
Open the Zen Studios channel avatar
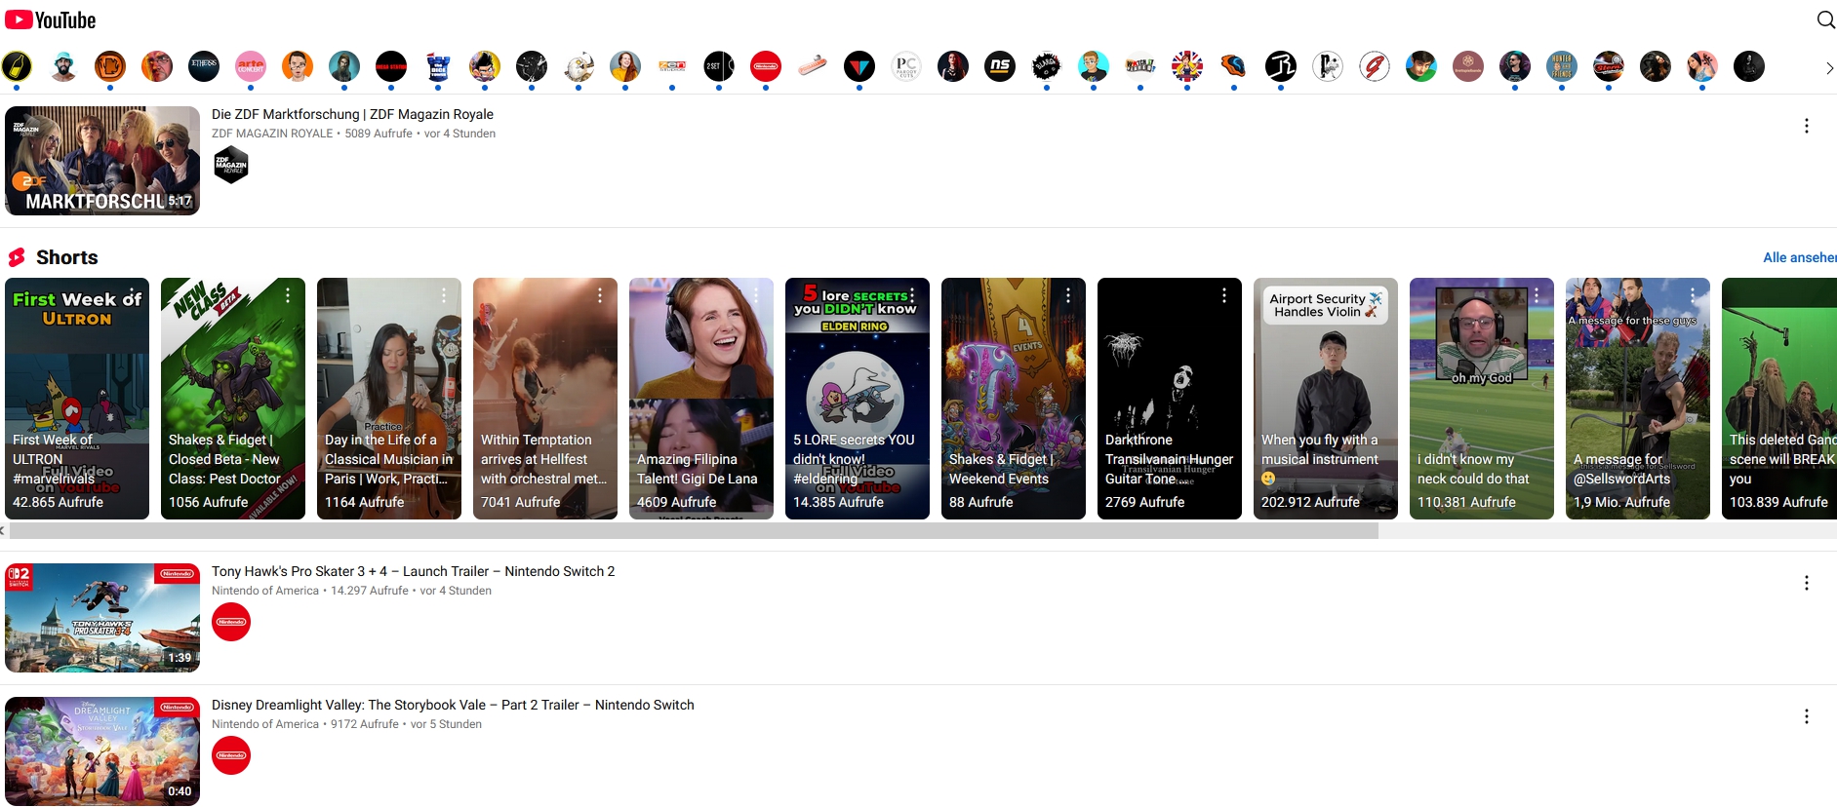point(672,66)
